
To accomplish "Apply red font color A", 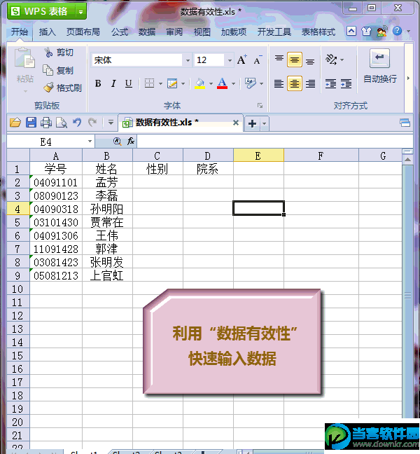I will point(222,83).
